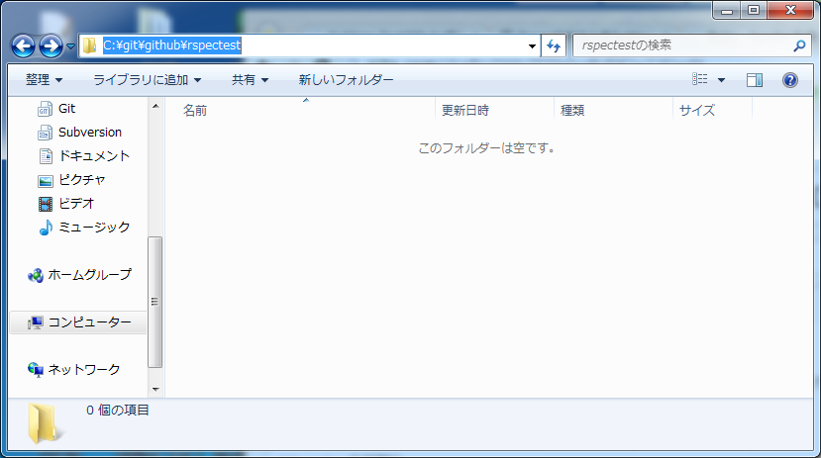Screen dimensions: 821x458
Task: Select ネットワーク in navigation pane
Action: click(74, 370)
